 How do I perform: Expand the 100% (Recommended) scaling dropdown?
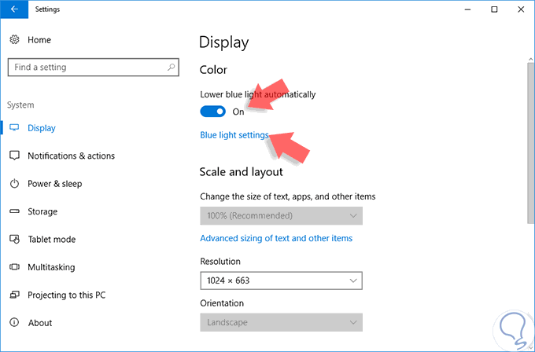[281, 215]
